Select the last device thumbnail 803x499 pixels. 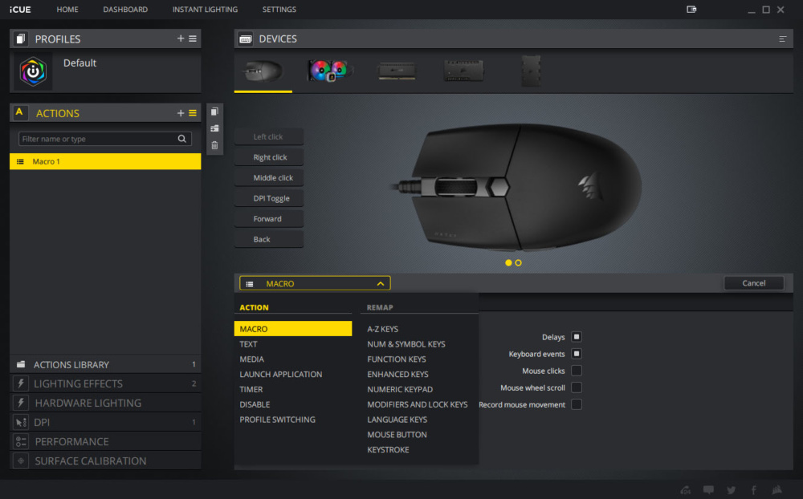tap(531, 71)
